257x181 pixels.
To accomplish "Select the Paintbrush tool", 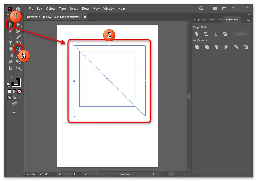I will click(18, 37).
